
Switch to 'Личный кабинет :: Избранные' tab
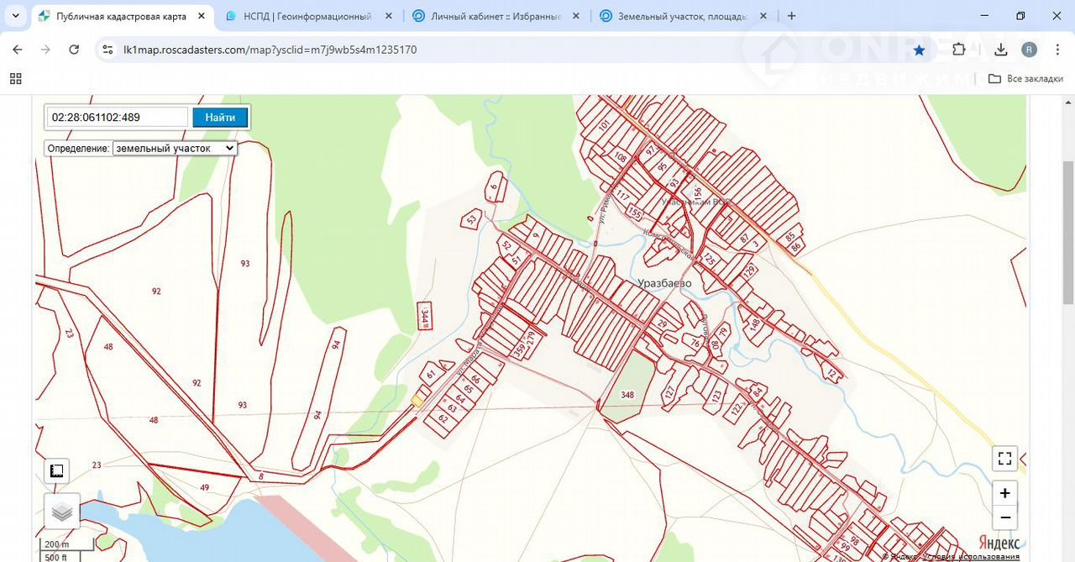(494, 16)
